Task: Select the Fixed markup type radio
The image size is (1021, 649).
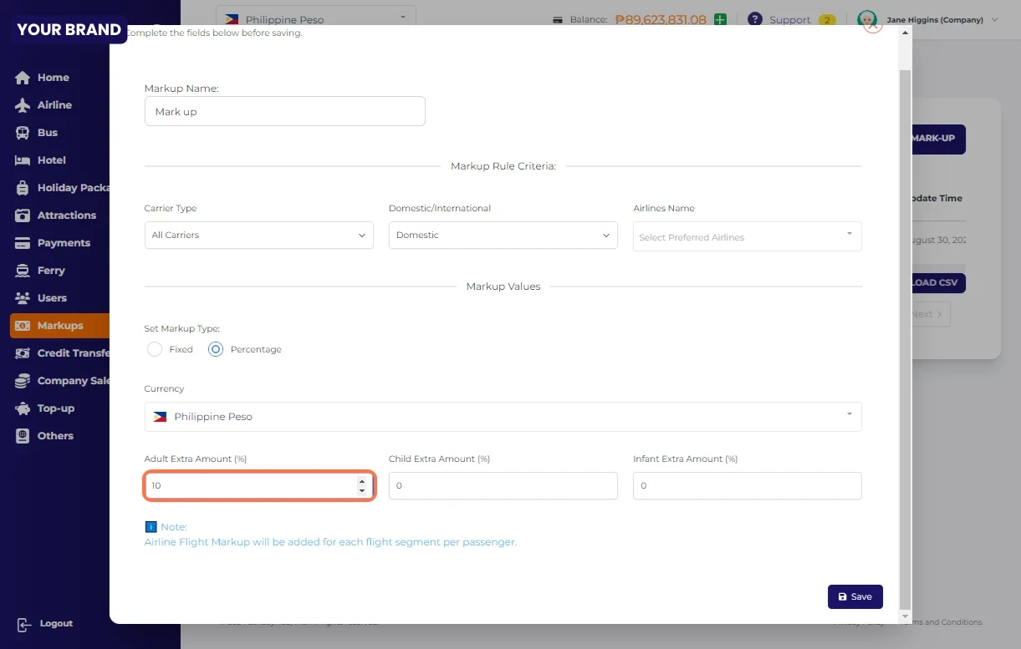Action: pos(155,349)
